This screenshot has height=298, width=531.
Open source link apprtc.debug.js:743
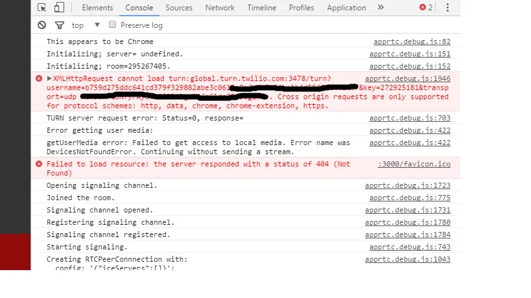point(410,247)
